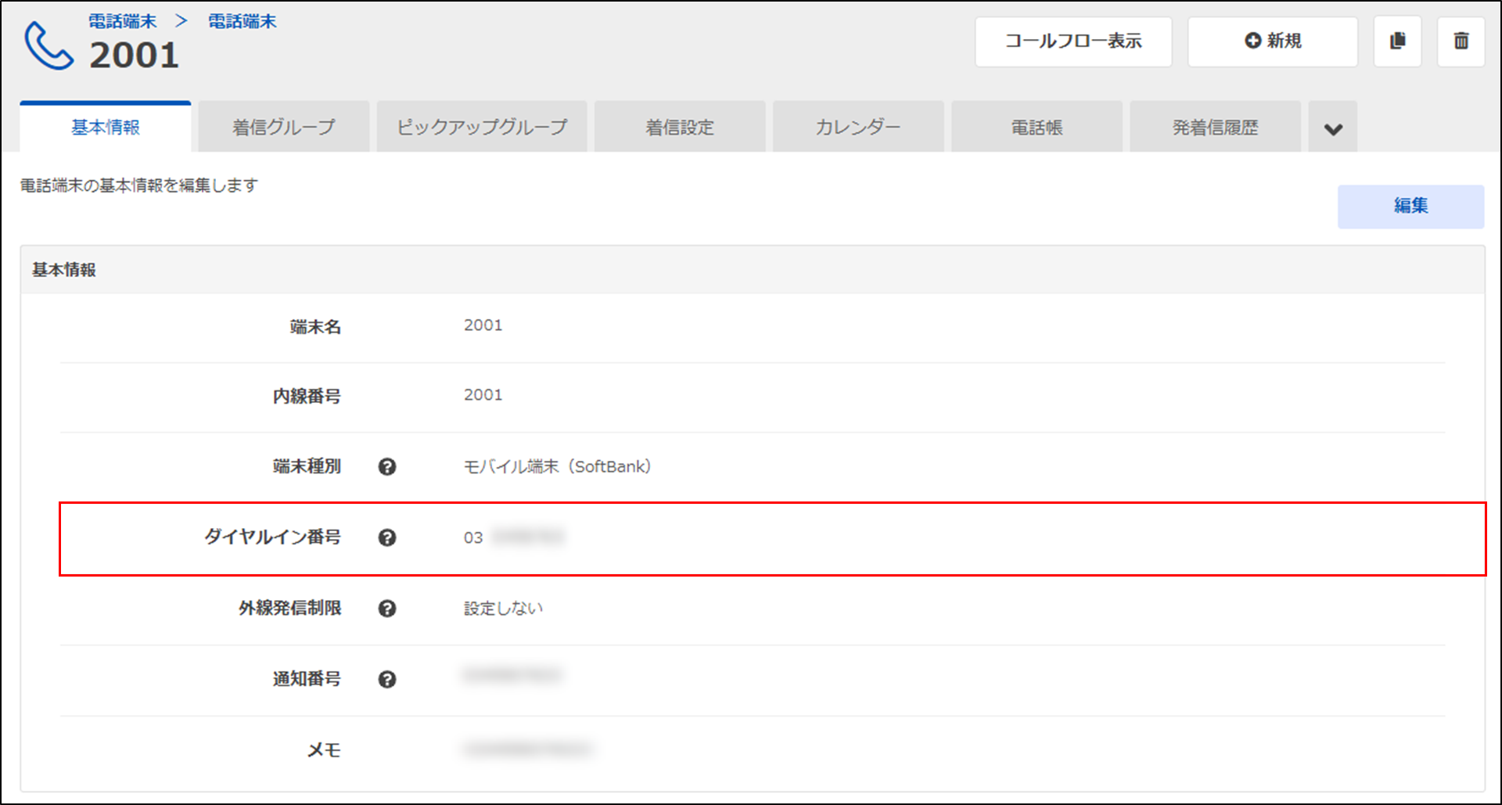Select the カレンダー tab

[858, 128]
